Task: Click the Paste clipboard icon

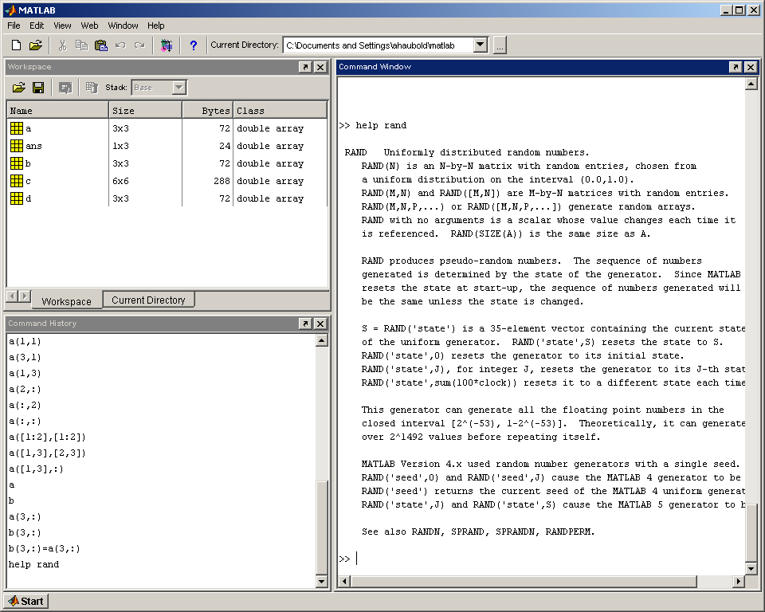Action: [101, 45]
